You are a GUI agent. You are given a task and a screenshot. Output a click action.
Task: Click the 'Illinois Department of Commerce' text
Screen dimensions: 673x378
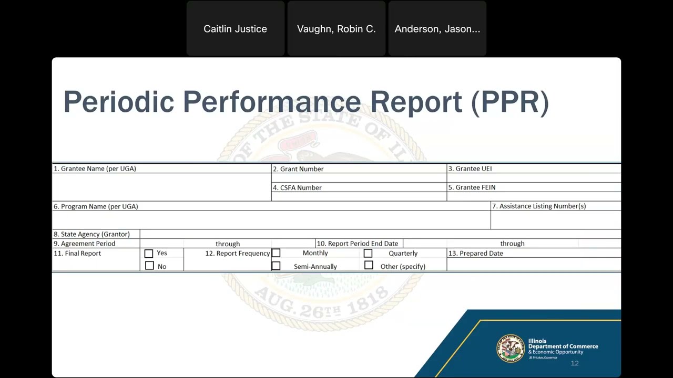(x=563, y=344)
